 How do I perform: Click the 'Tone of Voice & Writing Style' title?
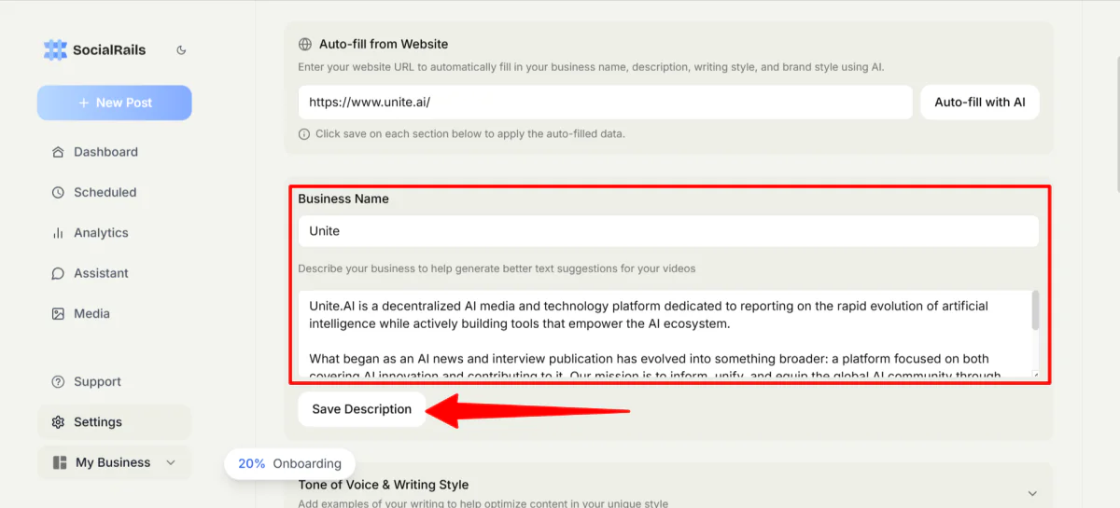coord(384,485)
